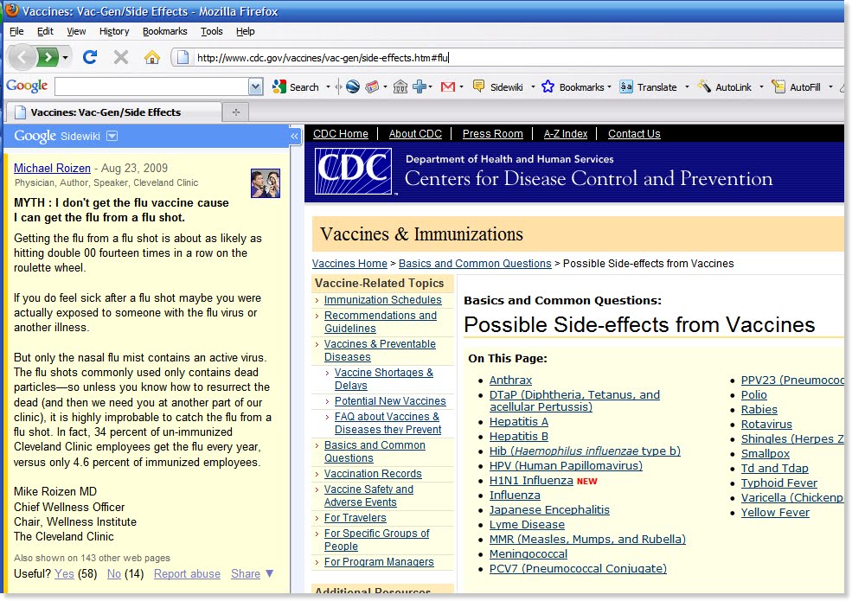Screen dimensions: 852x601
Task: Open the File menu
Action: point(16,31)
